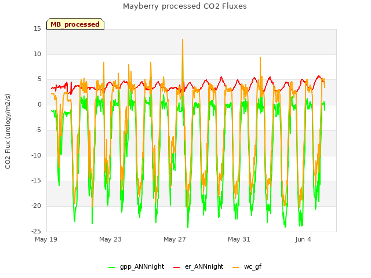Toggle the wc_gf legend entry
This screenshot has width=371, height=278.
[247, 266]
